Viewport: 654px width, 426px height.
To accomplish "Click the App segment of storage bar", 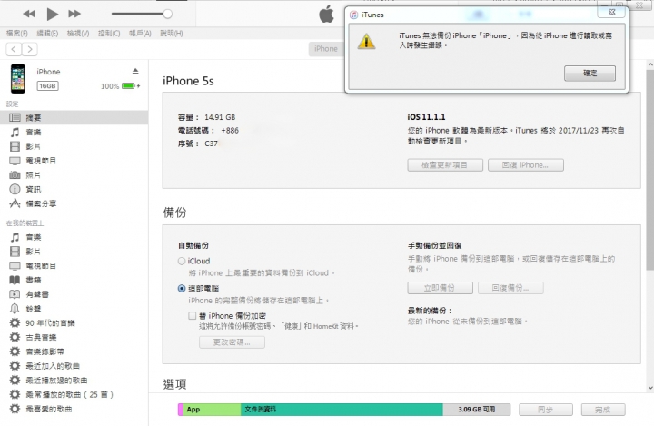I will tap(213, 410).
